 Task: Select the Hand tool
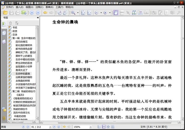[x=116, y=13]
